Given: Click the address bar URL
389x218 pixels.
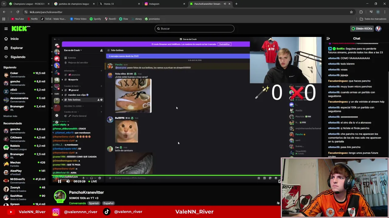Looking at the screenshot, I should (46, 12).
